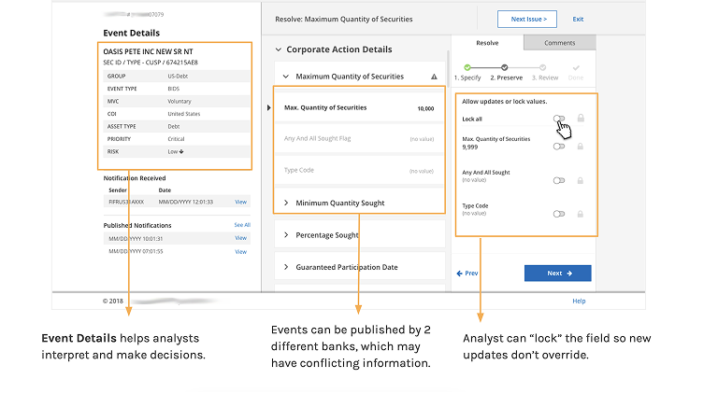Click the lock icon beside Lock all

581,118
